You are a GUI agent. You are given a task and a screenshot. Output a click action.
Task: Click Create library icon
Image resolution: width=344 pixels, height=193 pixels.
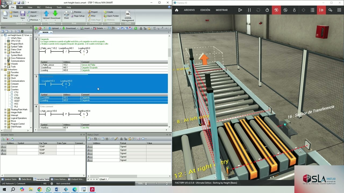click(108, 12)
